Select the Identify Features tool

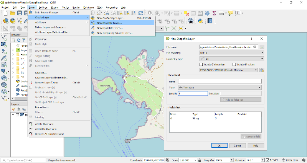[x=150, y=13]
